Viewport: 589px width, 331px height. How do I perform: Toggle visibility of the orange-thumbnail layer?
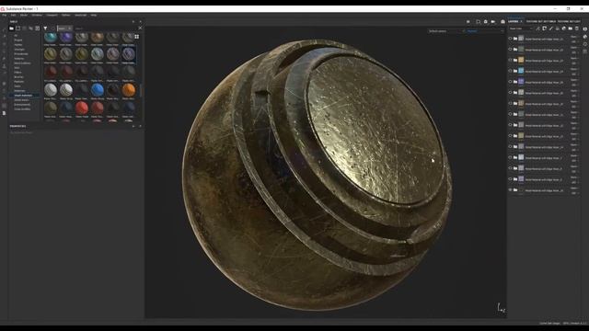tap(510, 60)
